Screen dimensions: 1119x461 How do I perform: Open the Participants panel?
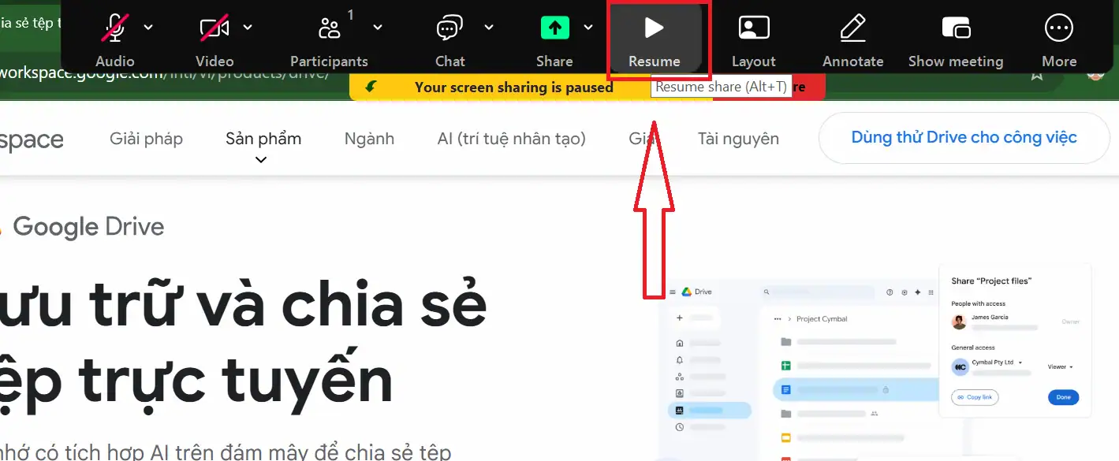pos(329,29)
